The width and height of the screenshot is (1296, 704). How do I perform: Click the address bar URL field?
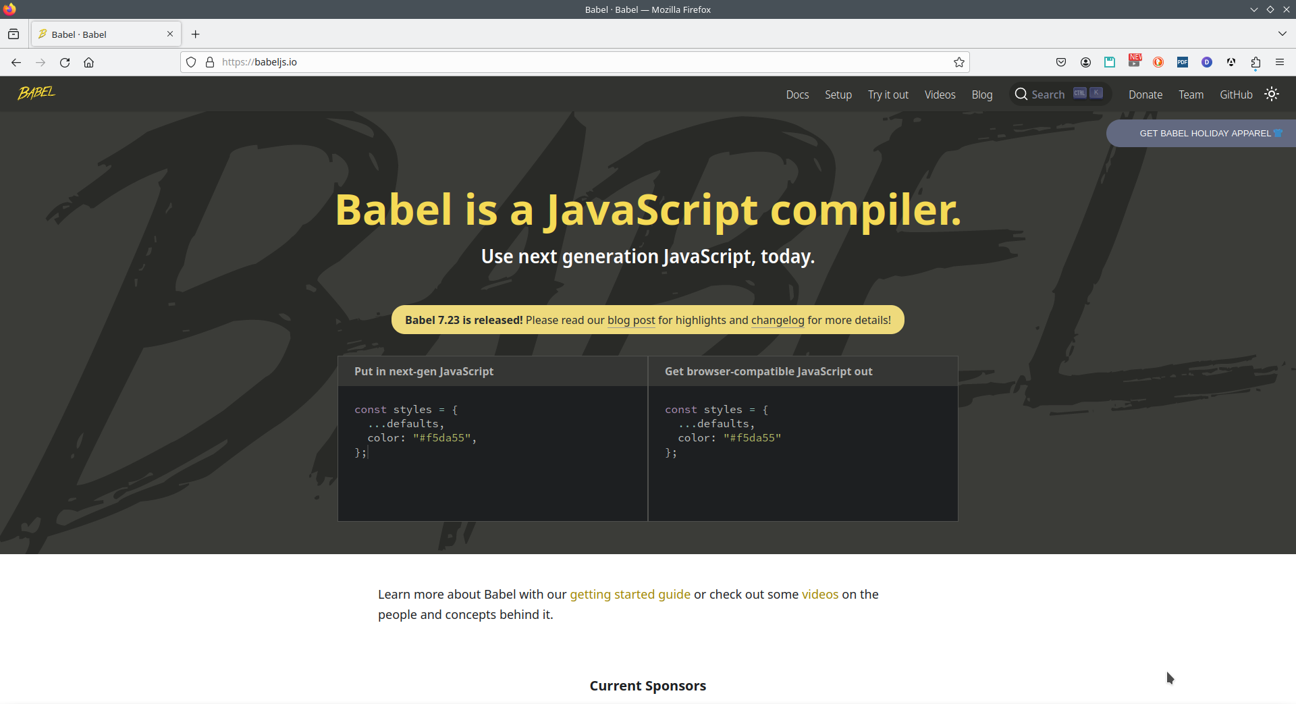pyautogui.click(x=574, y=62)
